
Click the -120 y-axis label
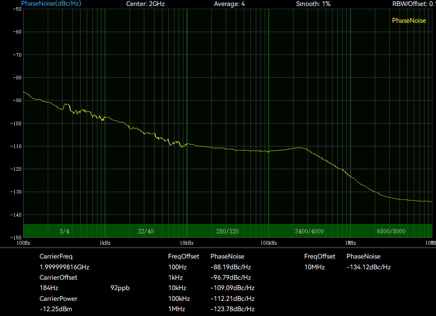[16, 169]
